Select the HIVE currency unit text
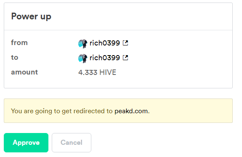The image size is (242, 157). click(108, 72)
